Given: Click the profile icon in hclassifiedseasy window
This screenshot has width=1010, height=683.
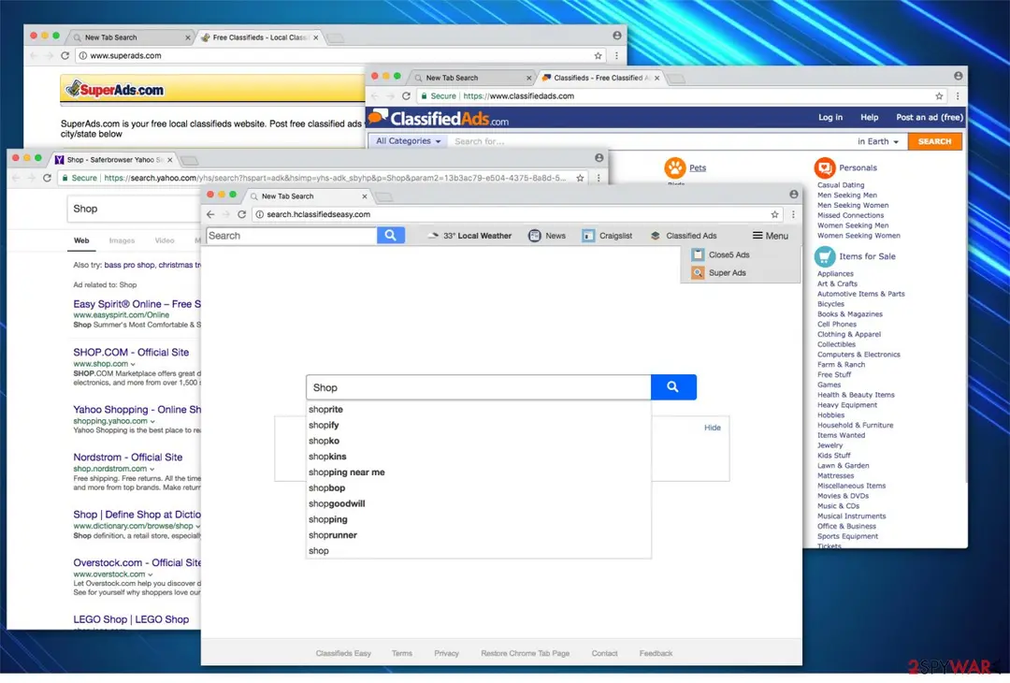Looking at the screenshot, I should click(794, 194).
